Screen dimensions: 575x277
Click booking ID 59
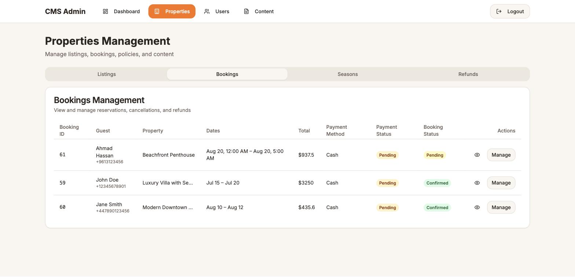(62, 183)
